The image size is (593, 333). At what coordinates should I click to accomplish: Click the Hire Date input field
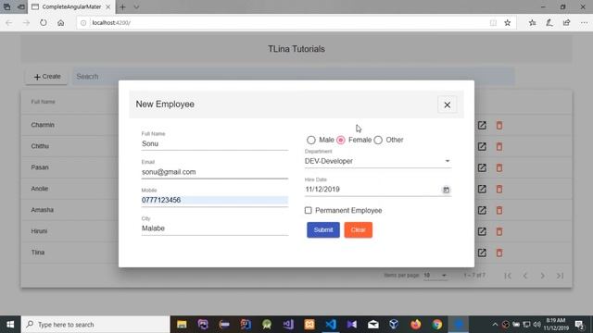[372, 190]
